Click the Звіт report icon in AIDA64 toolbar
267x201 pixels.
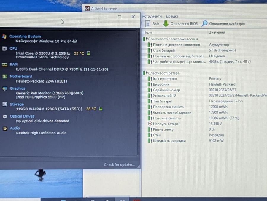coord(148,24)
